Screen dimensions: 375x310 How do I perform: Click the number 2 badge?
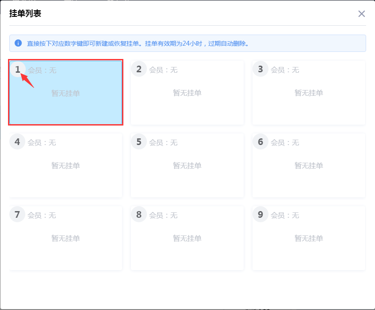click(138, 69)
